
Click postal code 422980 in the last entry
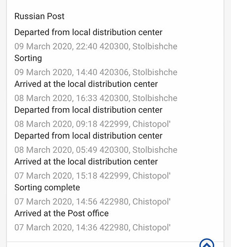[114, 227]
